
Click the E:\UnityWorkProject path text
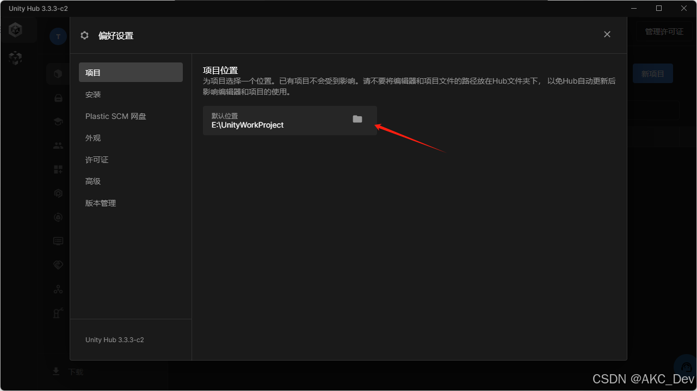click(248, 125)
